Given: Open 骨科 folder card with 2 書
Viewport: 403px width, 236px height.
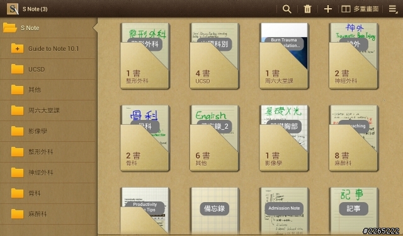Looking at the screenshot, I should point(145,138).
